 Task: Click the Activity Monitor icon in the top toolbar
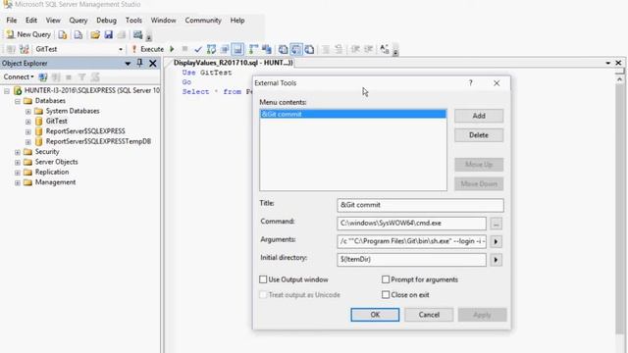pos(137,35)
